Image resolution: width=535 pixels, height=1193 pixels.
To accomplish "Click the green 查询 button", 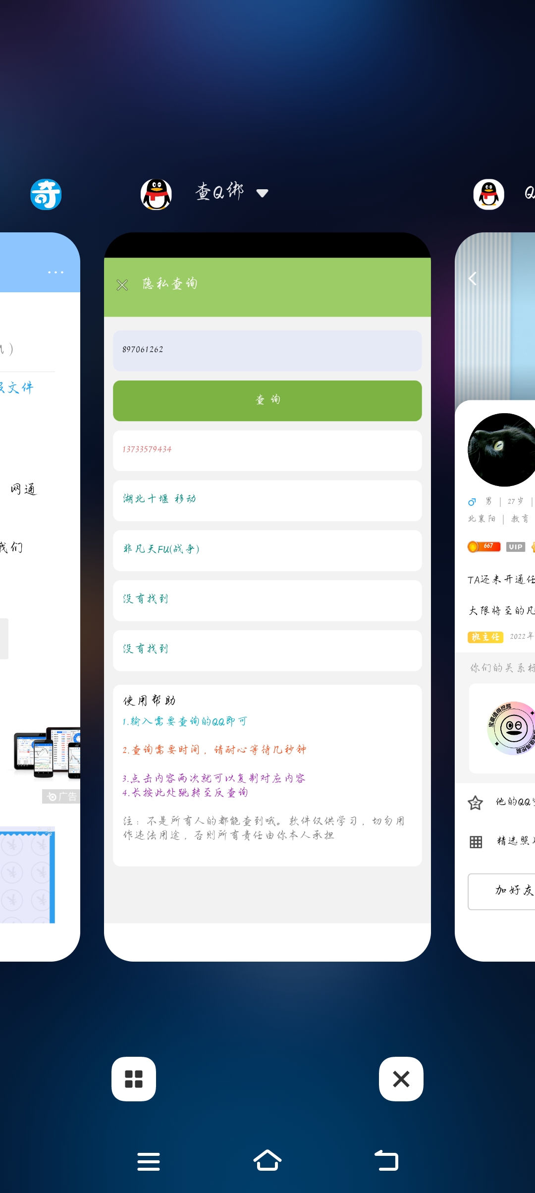I will tap(267, 401).
